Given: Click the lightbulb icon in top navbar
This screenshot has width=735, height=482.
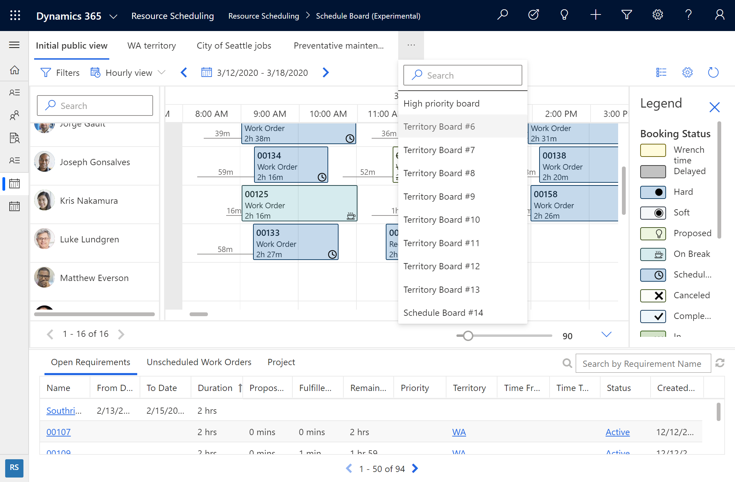Looking at the screenshot, I should tap(564, 15).
